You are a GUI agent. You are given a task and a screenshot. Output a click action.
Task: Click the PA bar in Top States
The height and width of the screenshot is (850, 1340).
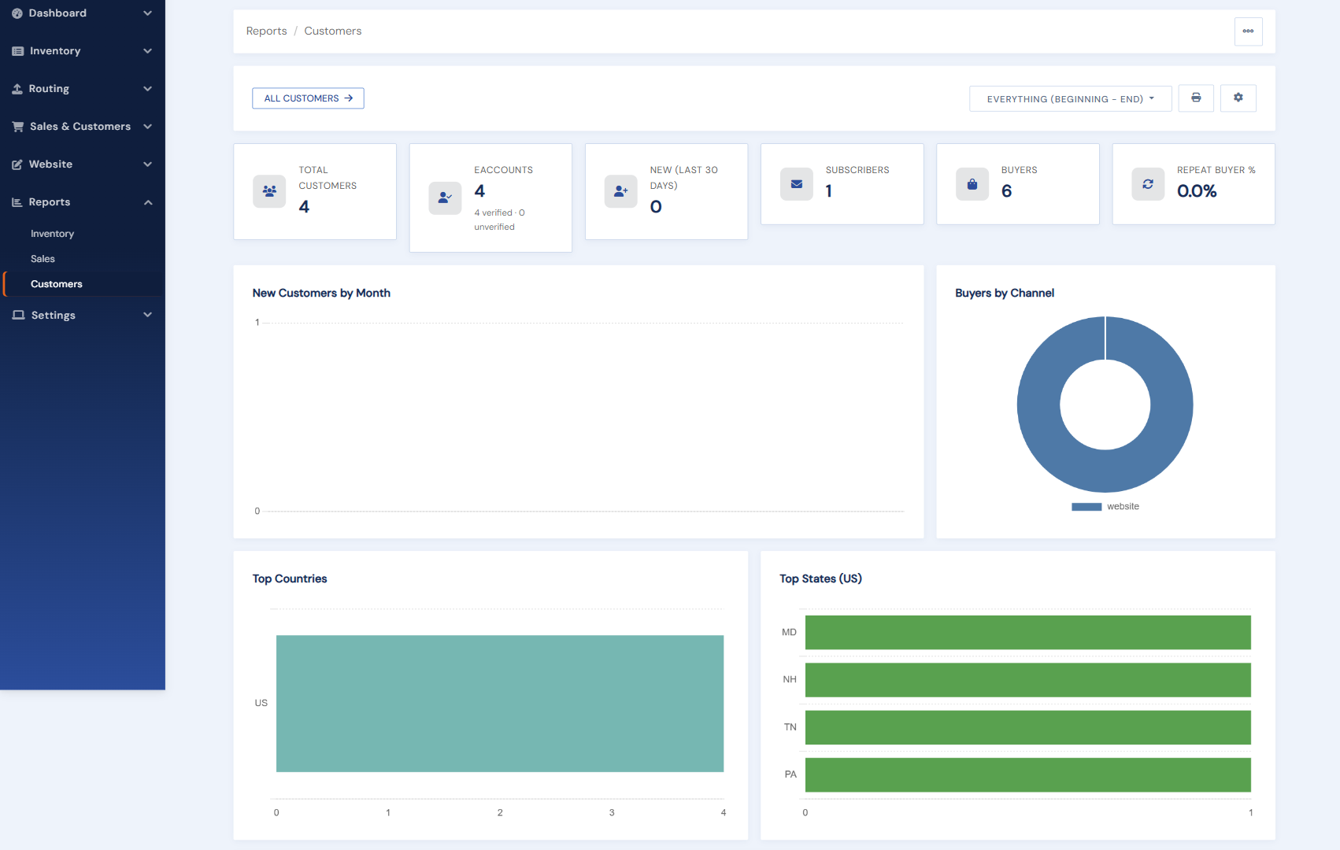point(1028,775)
